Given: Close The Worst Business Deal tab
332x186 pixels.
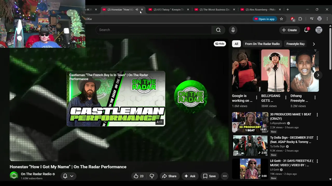Looking at the screenshot, I should pos(234,10).
